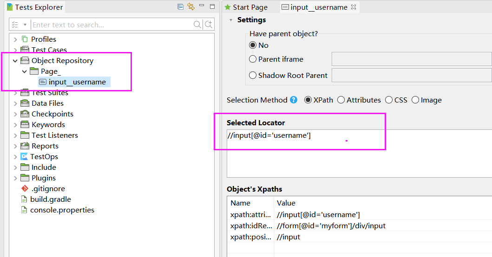Collapse the Object Repository tree node

(15, 61)
